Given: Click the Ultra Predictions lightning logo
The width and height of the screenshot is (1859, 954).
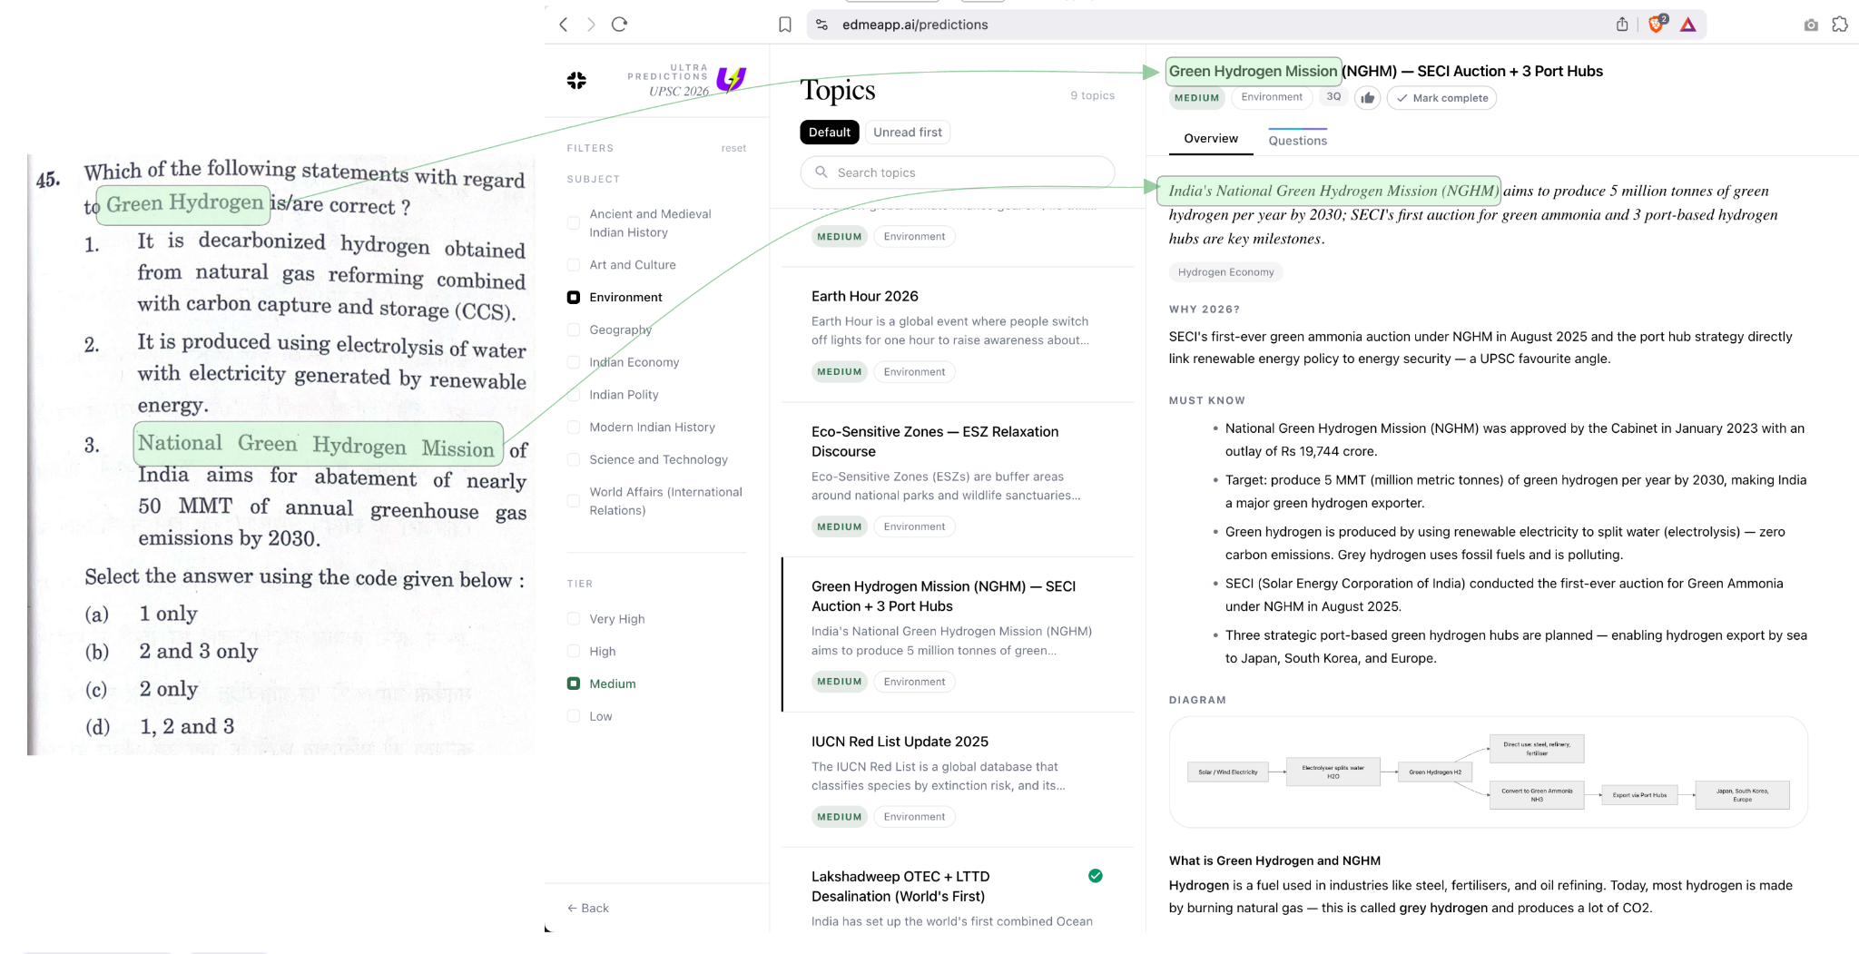Looking at the screenshot, I should 731,79.
